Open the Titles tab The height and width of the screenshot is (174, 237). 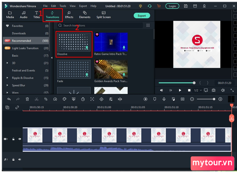tap(37, 15)
